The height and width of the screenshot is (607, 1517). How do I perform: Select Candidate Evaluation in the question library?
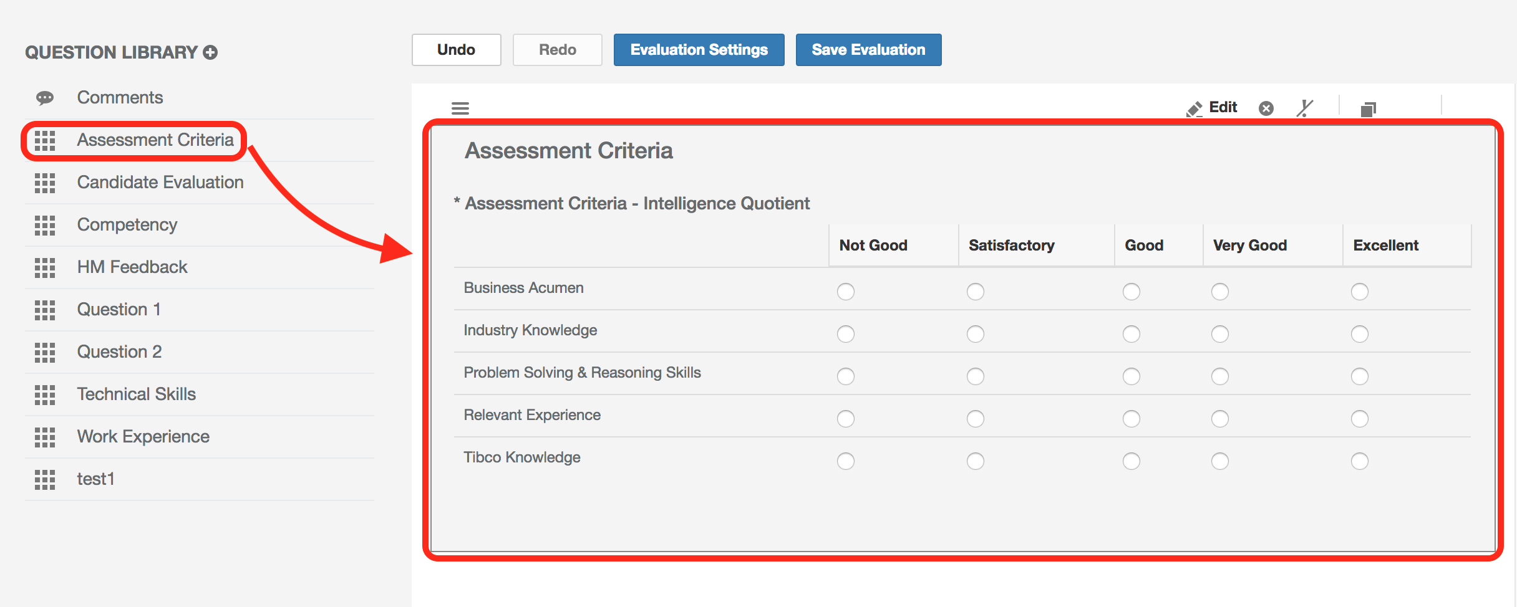pos(160,182)
